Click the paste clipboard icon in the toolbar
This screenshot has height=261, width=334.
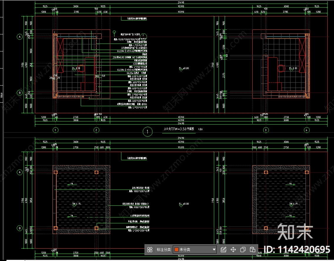(x=253, y=250)
